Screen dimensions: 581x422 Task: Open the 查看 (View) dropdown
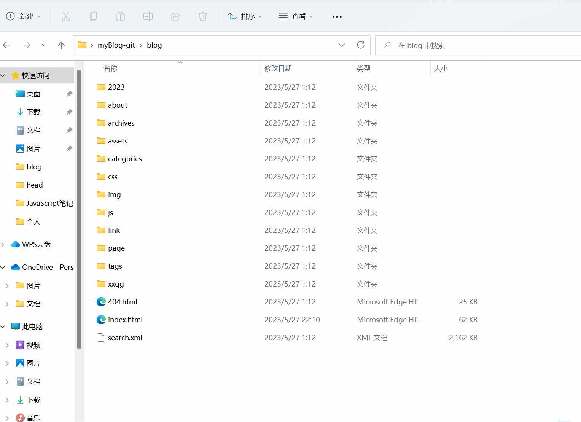point(296,16)
